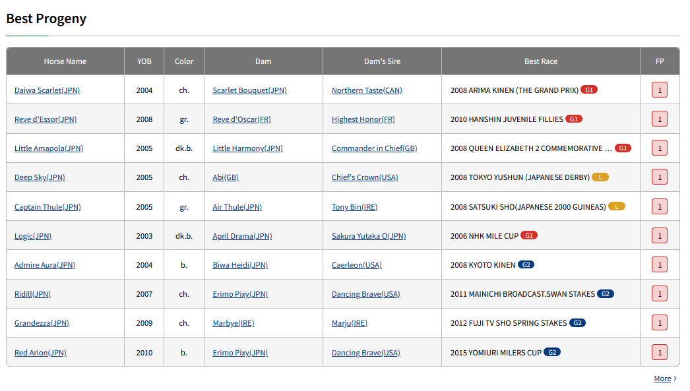
Task: Click G2 badge on Kyoto Kinen row
Action: (x=526, y=264)
